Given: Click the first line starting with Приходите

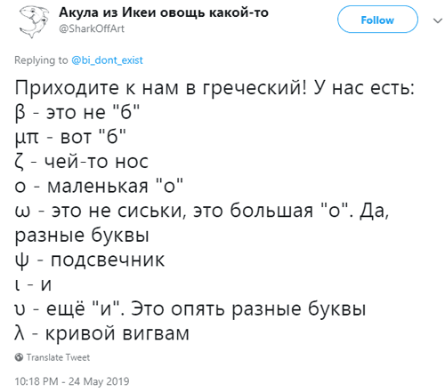Looking at the screenshot, I should pyautogui.click(x=214, y=88).
